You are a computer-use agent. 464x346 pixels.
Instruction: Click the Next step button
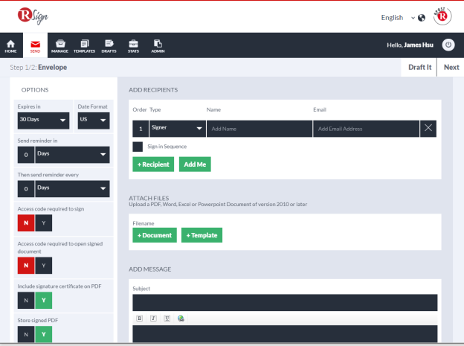[451, 68]
